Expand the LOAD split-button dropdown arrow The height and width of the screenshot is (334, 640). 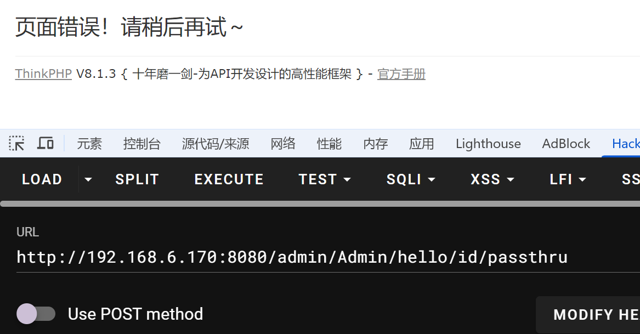(x=88, y=179)
